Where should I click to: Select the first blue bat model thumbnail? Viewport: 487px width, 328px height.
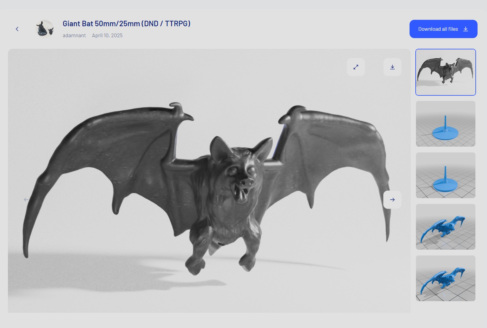tap(446, 227)
